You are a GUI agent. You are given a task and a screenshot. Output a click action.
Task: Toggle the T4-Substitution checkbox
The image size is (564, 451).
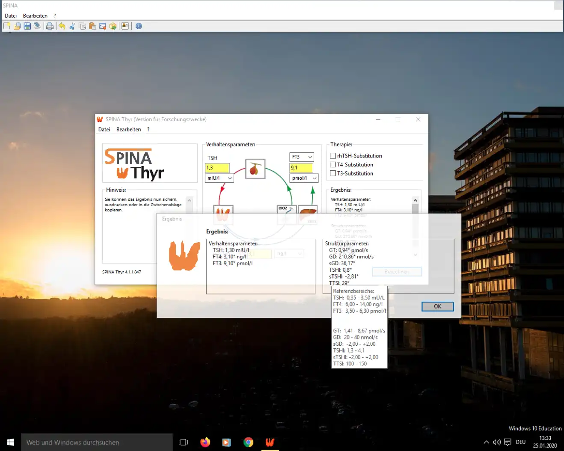[333, 165]
